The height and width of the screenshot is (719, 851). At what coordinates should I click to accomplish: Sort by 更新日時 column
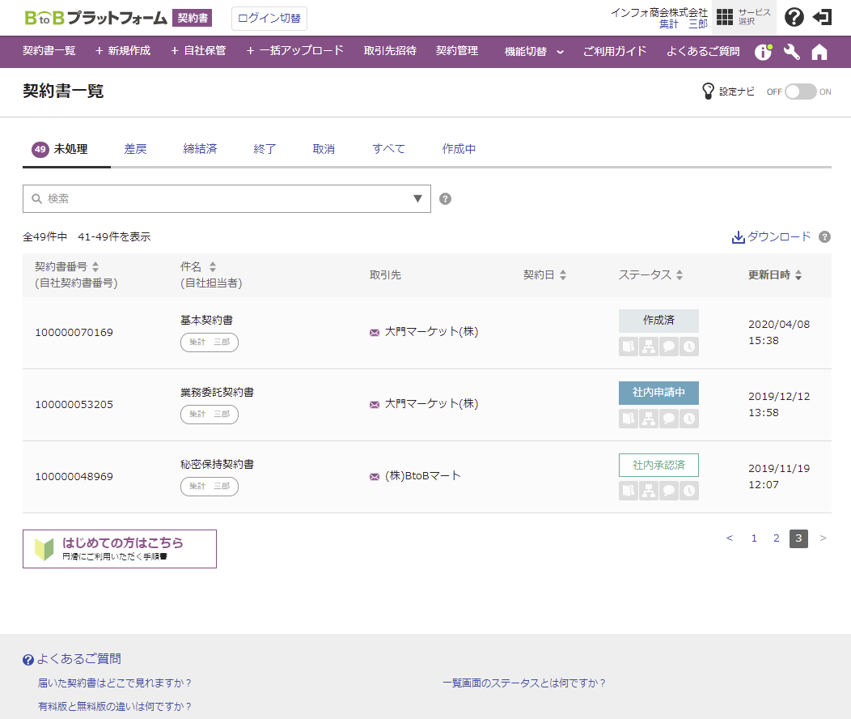pyautogui.click(x=774, y=275)
